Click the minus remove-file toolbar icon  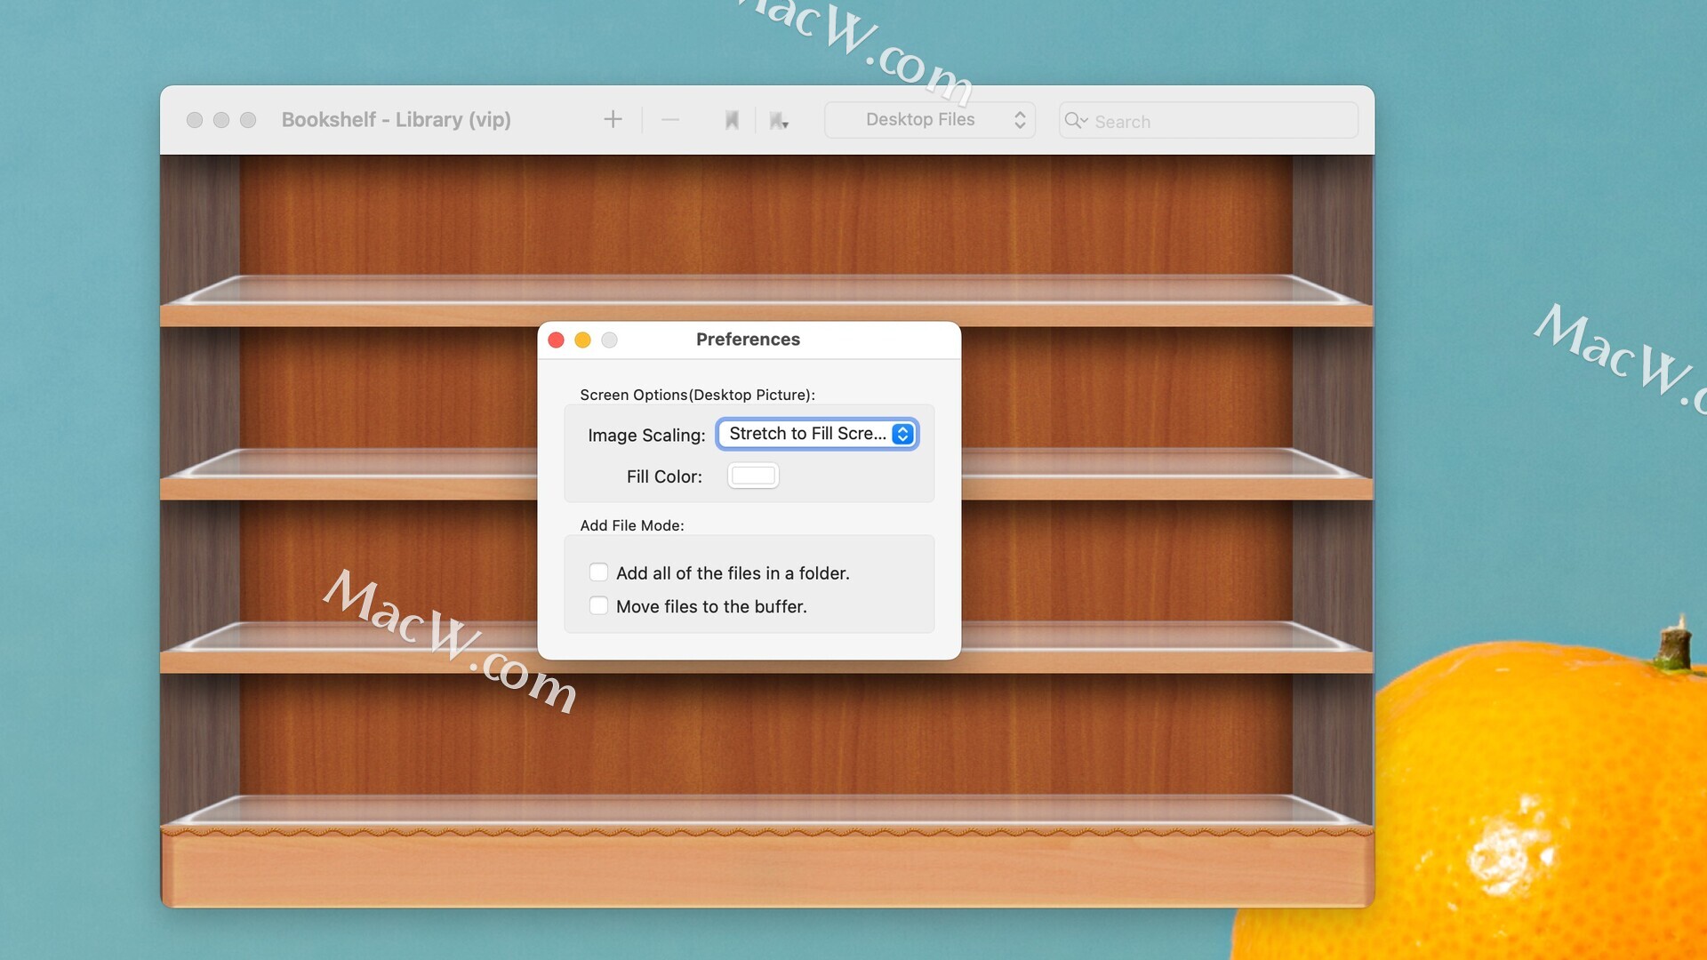[670, 119]
